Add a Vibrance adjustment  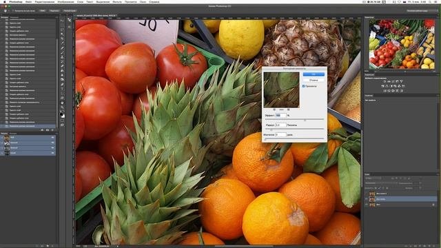click(401, 81)
